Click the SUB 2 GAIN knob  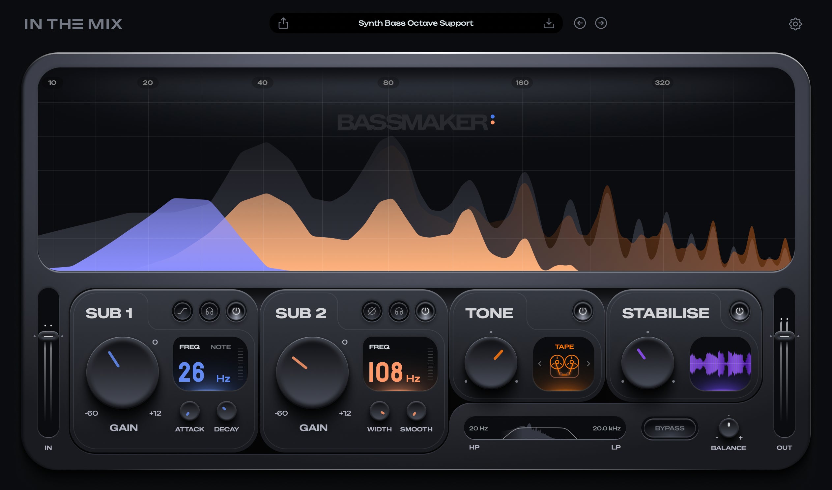coord(312,373)
